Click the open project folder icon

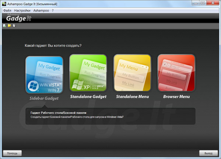(x=9, y=26)
